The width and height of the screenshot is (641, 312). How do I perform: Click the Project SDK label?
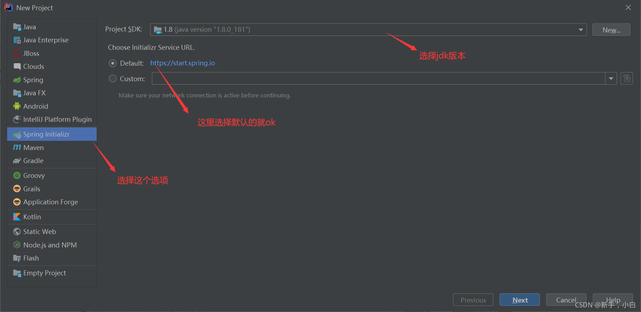(124, 29)
